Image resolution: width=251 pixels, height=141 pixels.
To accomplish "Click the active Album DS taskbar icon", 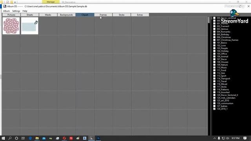I will point(91,138).
